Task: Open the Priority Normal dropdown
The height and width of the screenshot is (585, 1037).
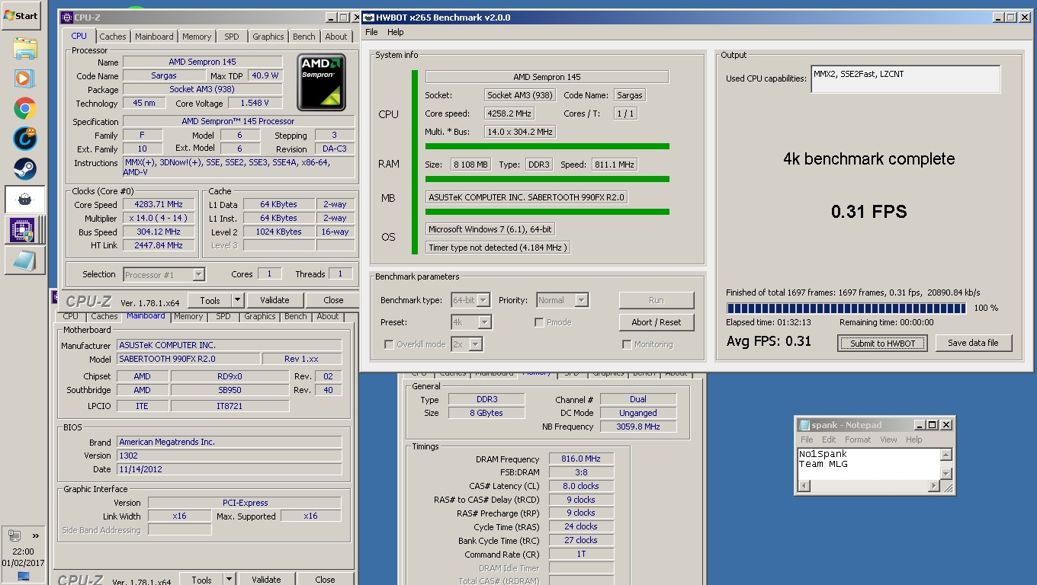Action: tap(563, 300)
